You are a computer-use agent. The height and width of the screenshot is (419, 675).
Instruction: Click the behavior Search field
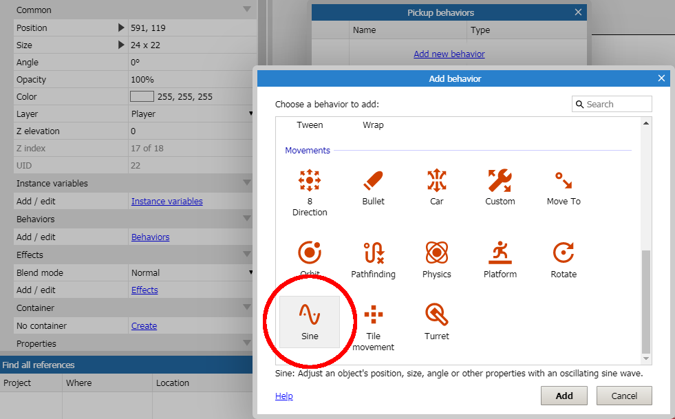617,104
